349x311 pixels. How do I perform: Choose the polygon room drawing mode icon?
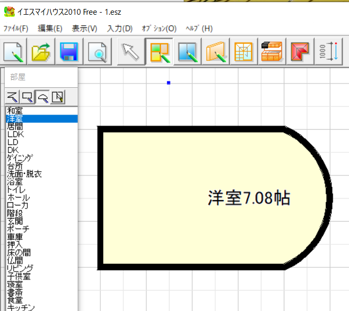[x=13, y=97]
